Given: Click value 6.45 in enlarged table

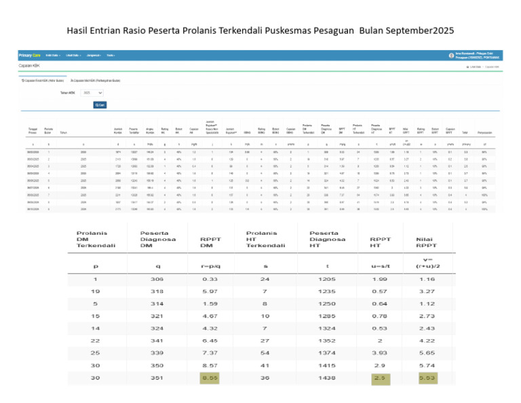Looking at the screenshot, I should point(210,341).
